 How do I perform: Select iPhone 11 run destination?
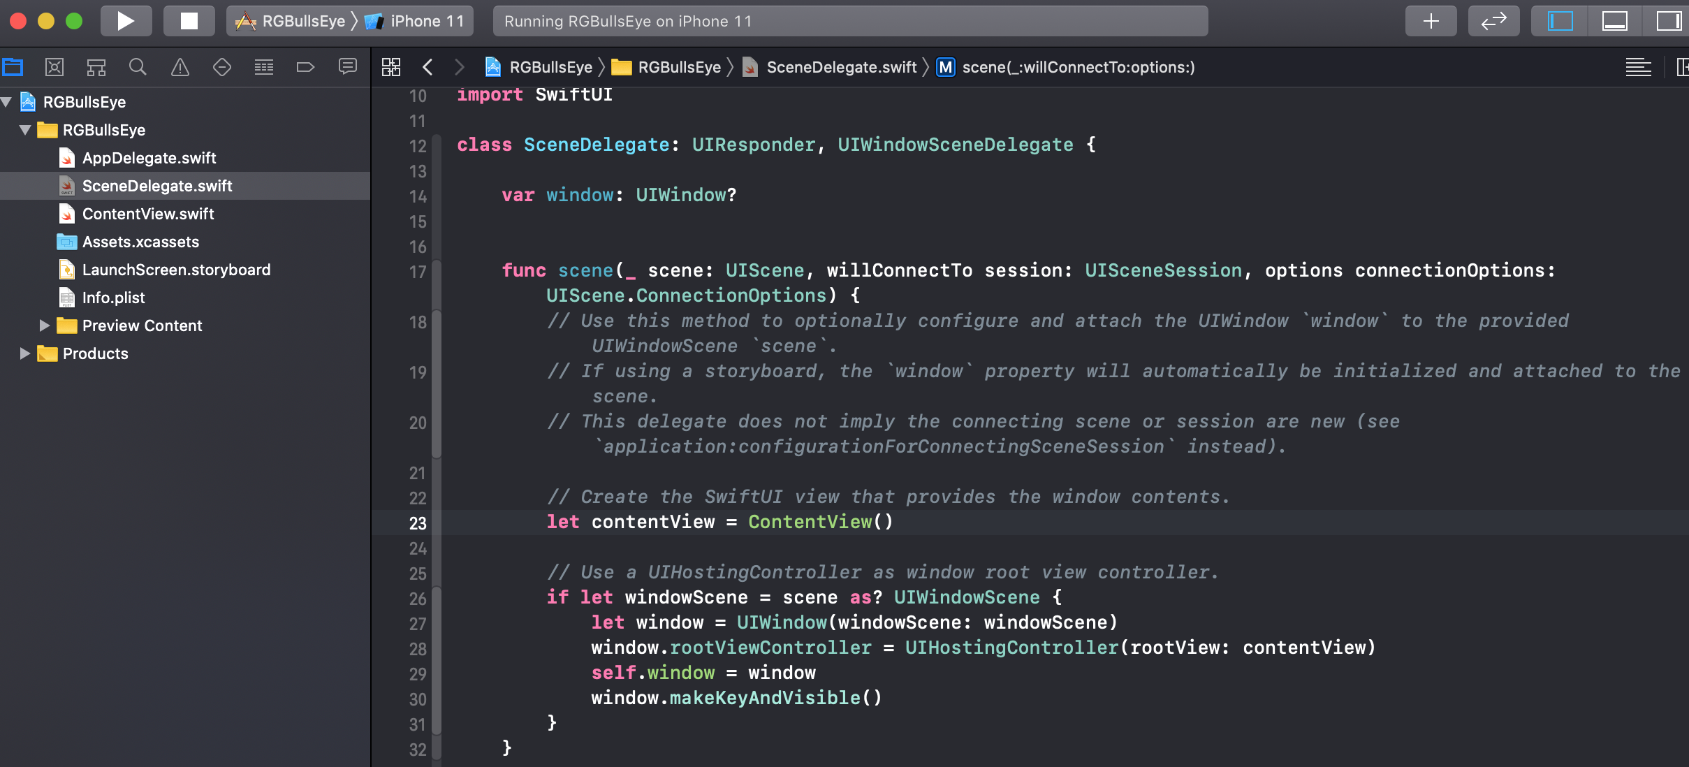click(x=426, y=21)
